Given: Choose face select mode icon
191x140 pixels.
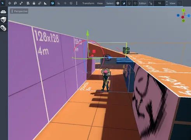Looking at the screenshot, I should click(x=124, y=3).
